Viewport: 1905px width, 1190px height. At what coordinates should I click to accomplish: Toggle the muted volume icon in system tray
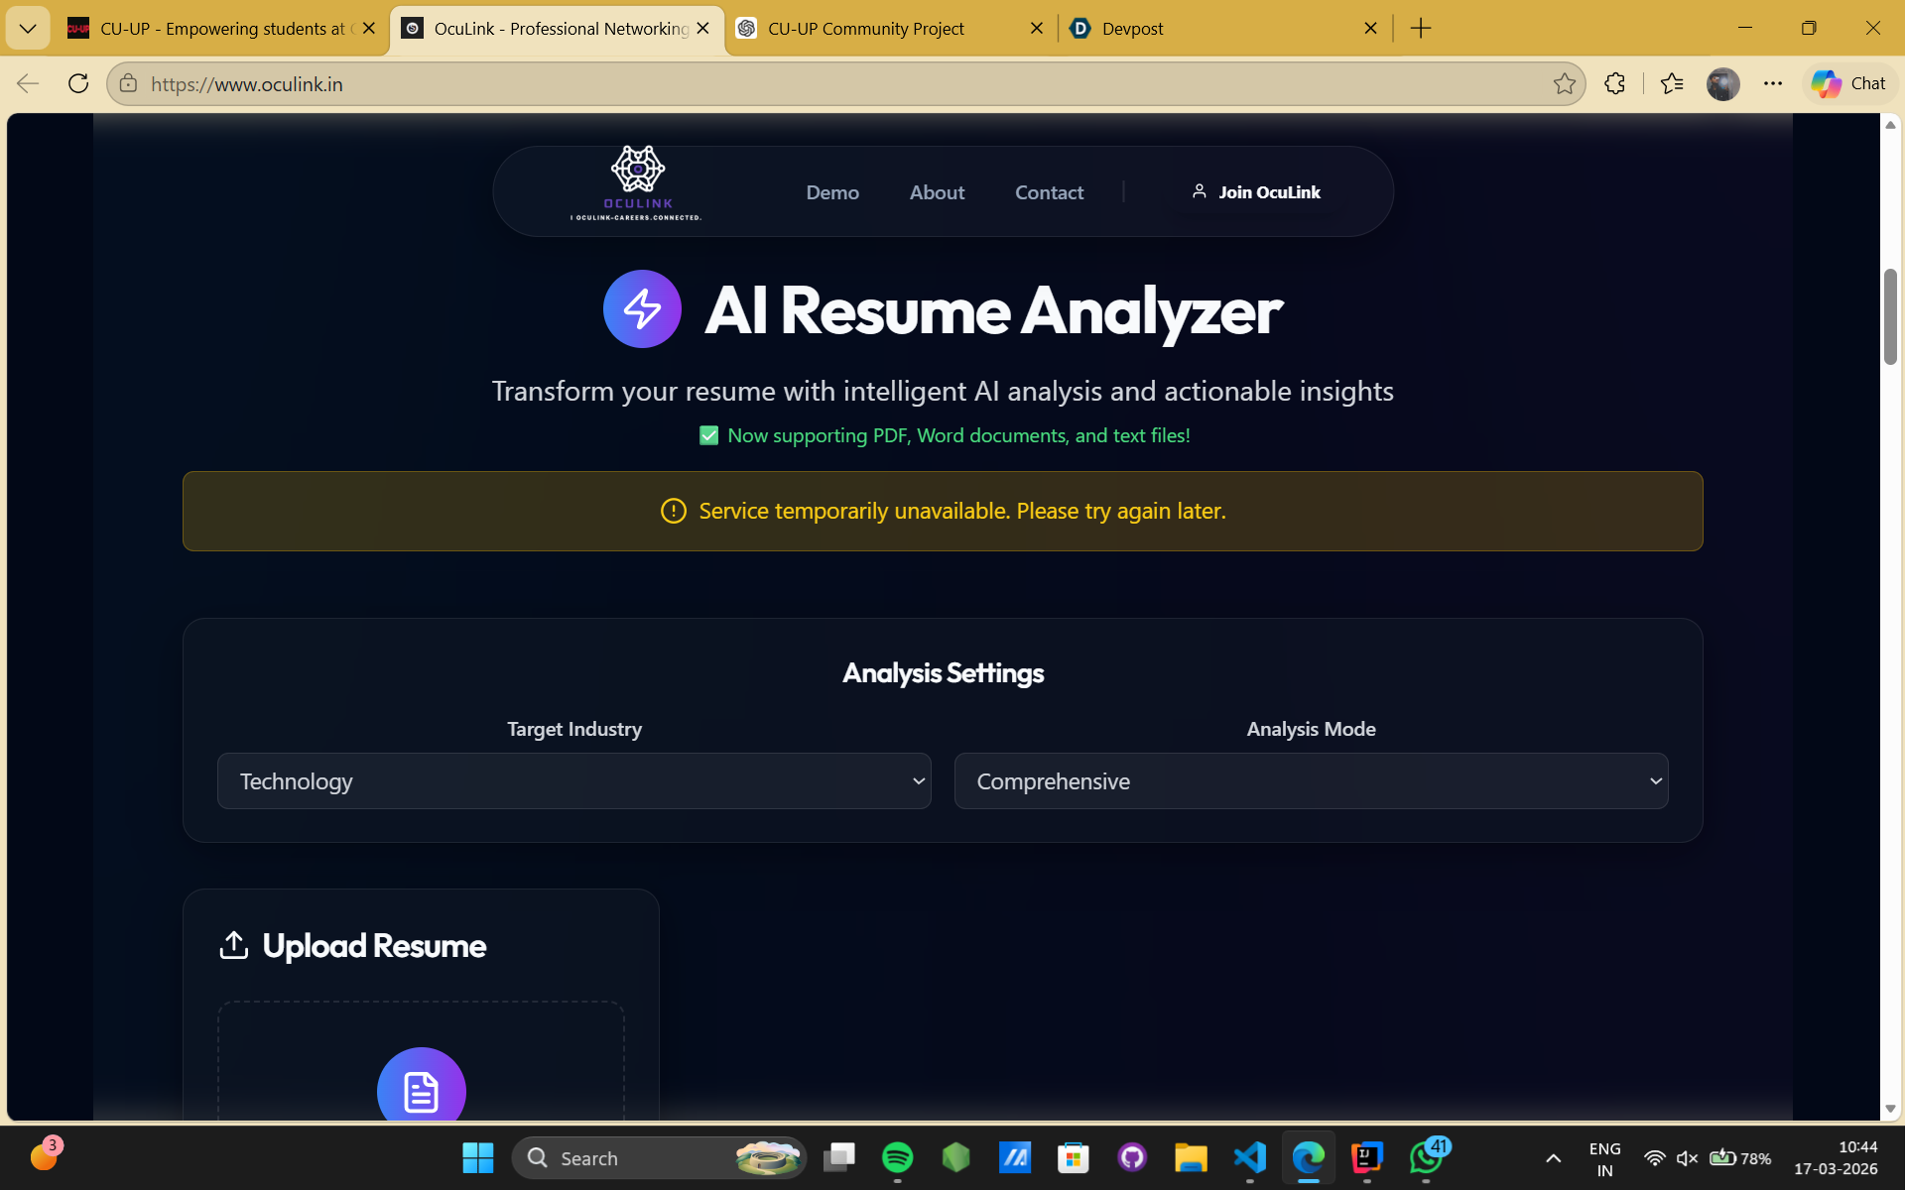pyautogui.click(x=1686, y=1158)
